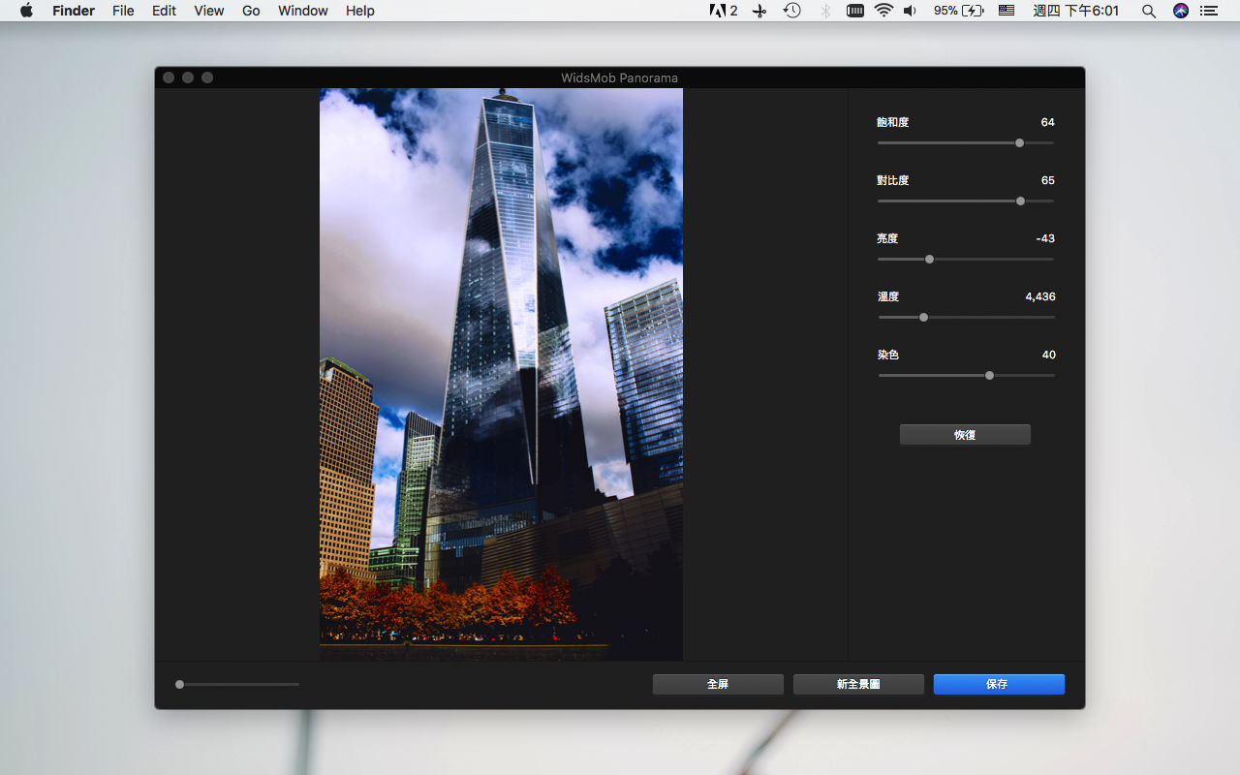
Task: Open the Wi-Fi status menu
Action: [883, 11]
